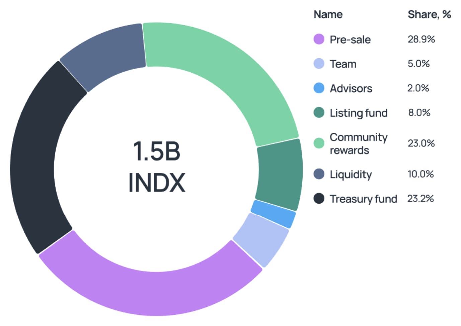The height and width of the screenshot is (326, 461).
Task: Click the 8.0% share value
Action: tap(419, 112)
